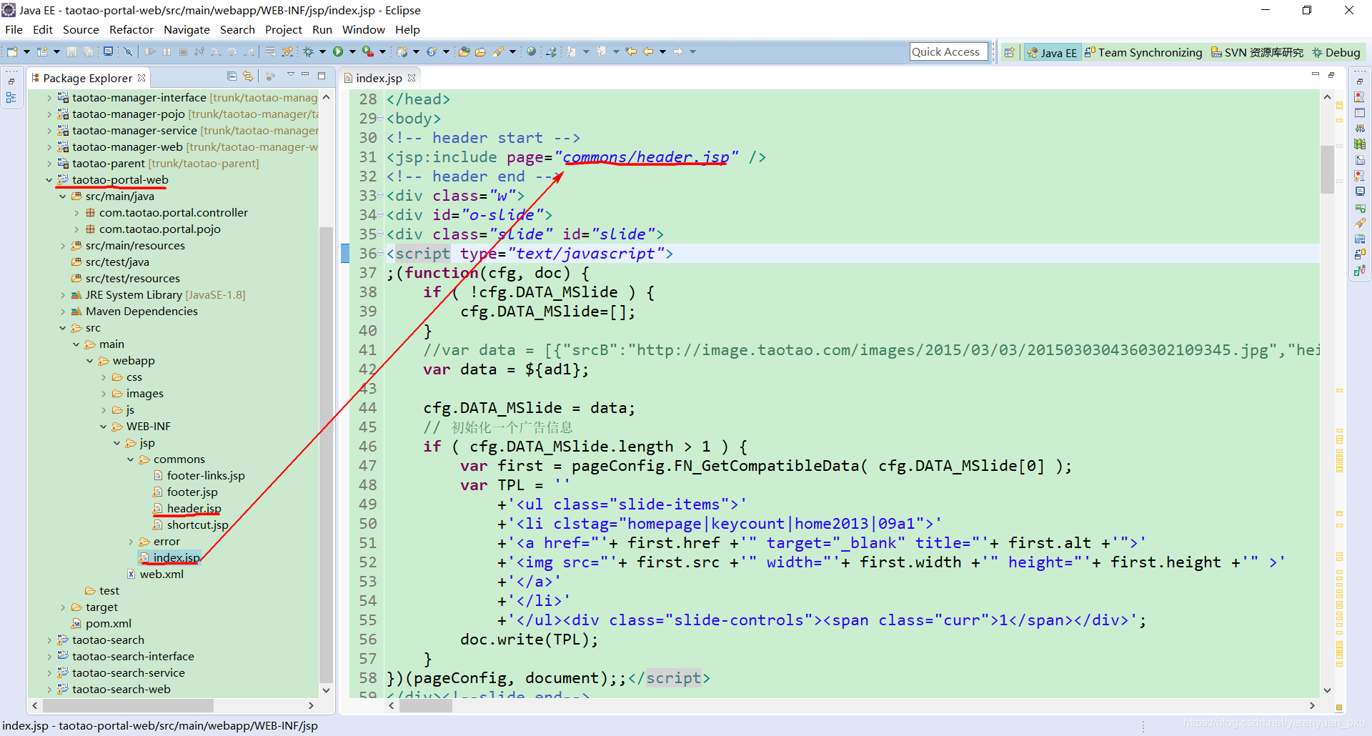This screenshot has height=736, width=1372.
Task: Open the Debug button dropdown arrow
Action: click(x=322, y=51)
